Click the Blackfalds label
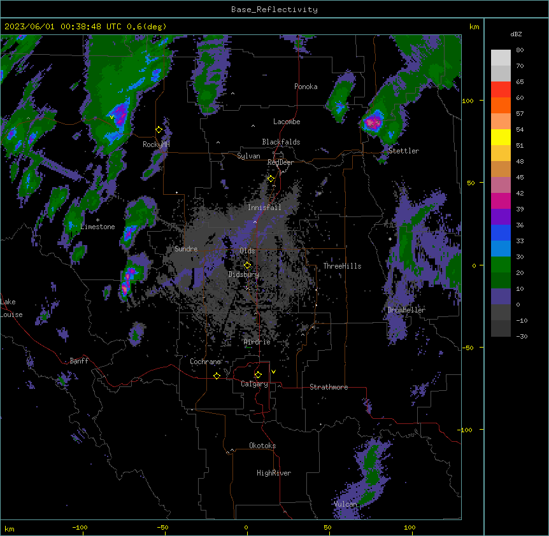This screenshot has height=536, width=549. [x=281, y=142]
